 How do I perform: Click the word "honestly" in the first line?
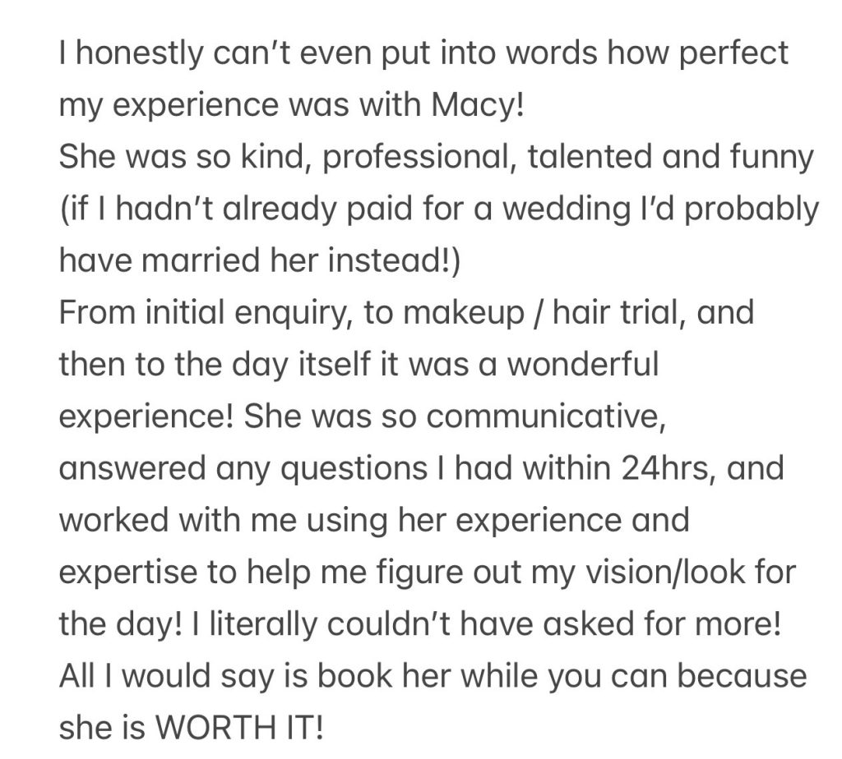click(141, 53)
